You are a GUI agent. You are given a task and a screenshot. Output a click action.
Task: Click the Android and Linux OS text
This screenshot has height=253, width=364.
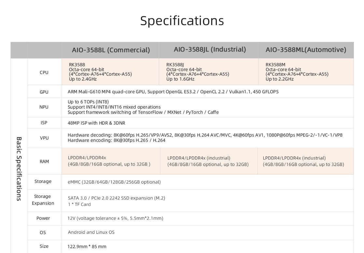click(91, 232)
